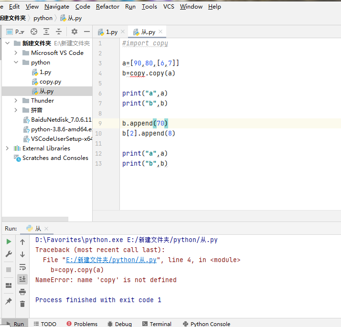Pin the Run tab with pin icon
The image size is (341, 327).
[x=9, y=301]
